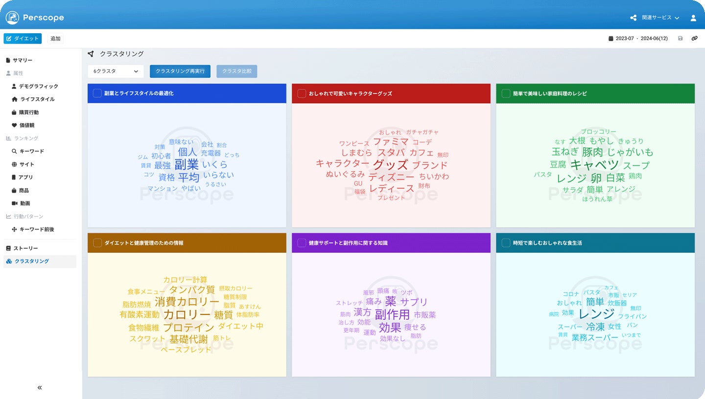Click the save disk icon
Viewport: 705px width, 399px height.
click(680, 39)
